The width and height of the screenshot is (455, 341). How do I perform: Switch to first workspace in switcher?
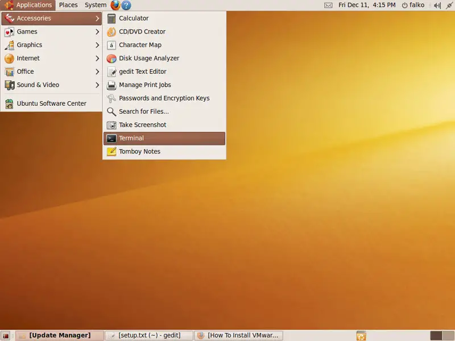pos(436,336)
